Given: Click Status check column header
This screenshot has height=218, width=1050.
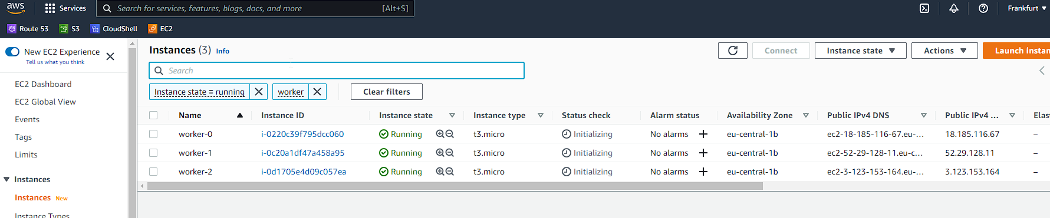Looking at the screenshot, I should pyautogui.click(x=586, y=115).
